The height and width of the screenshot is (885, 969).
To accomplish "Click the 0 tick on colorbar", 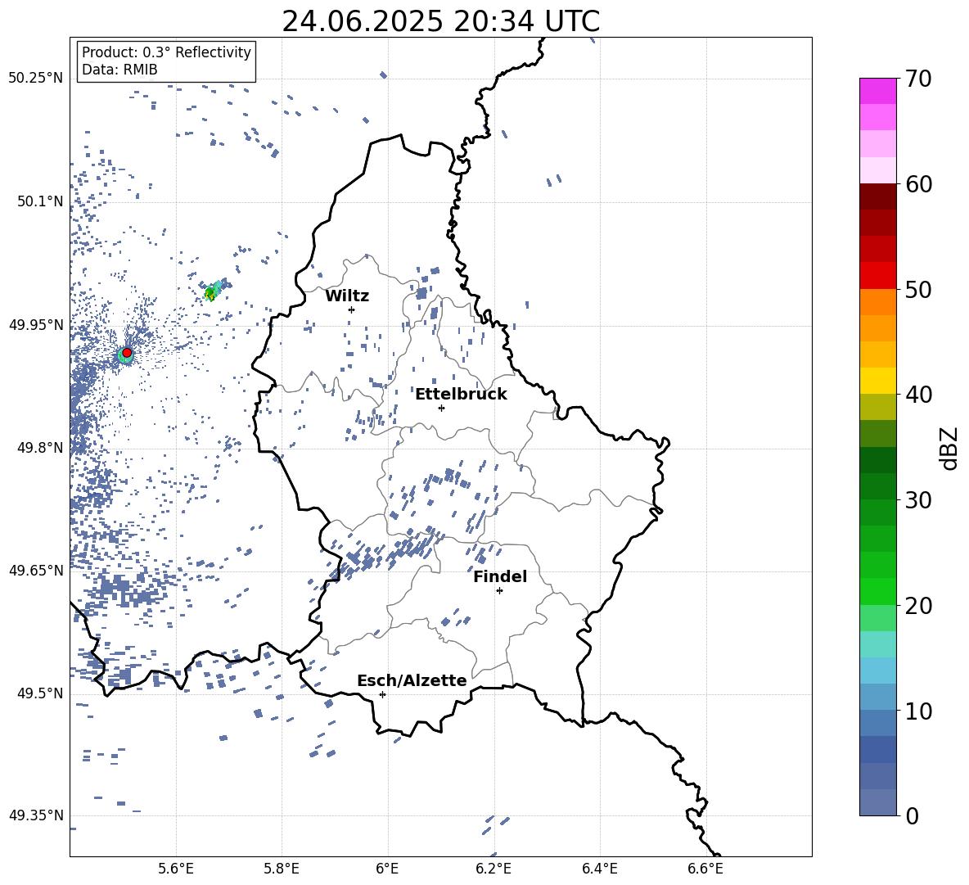I will click(x=912, y=815).
